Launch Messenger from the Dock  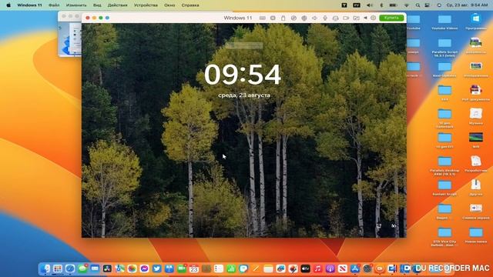(x=144, y=269)
